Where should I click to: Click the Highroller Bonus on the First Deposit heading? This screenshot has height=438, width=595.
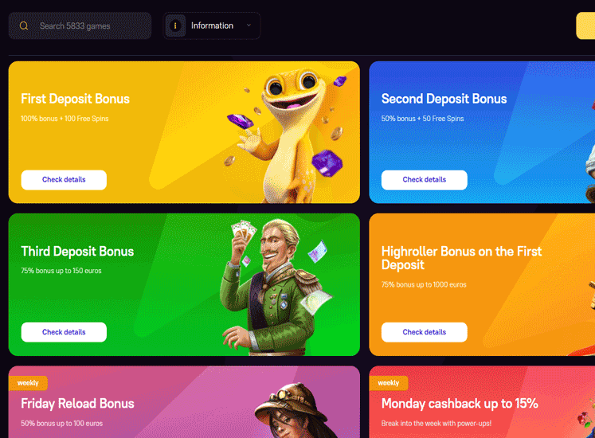(x=461, y=258)
